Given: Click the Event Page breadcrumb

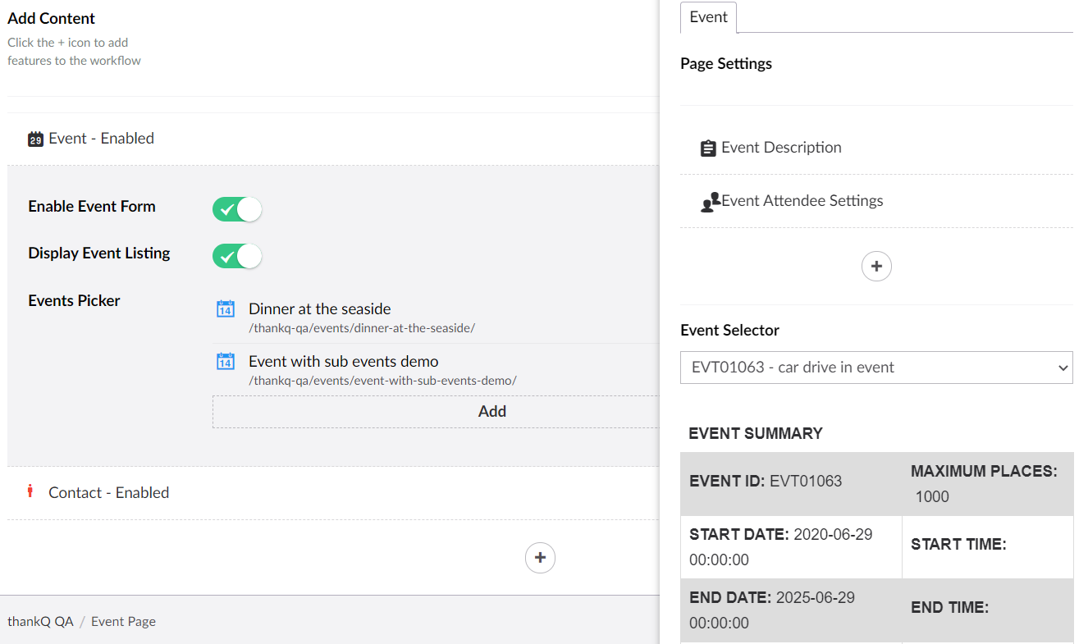Looking at the screenshot, I should click(x=123, y=621).
